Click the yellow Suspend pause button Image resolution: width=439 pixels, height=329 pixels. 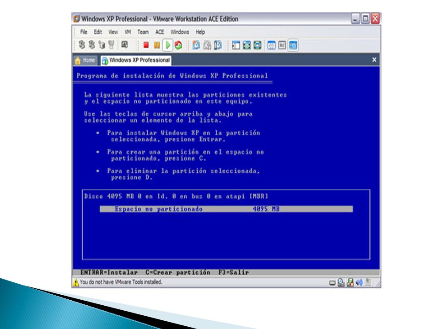157,45
